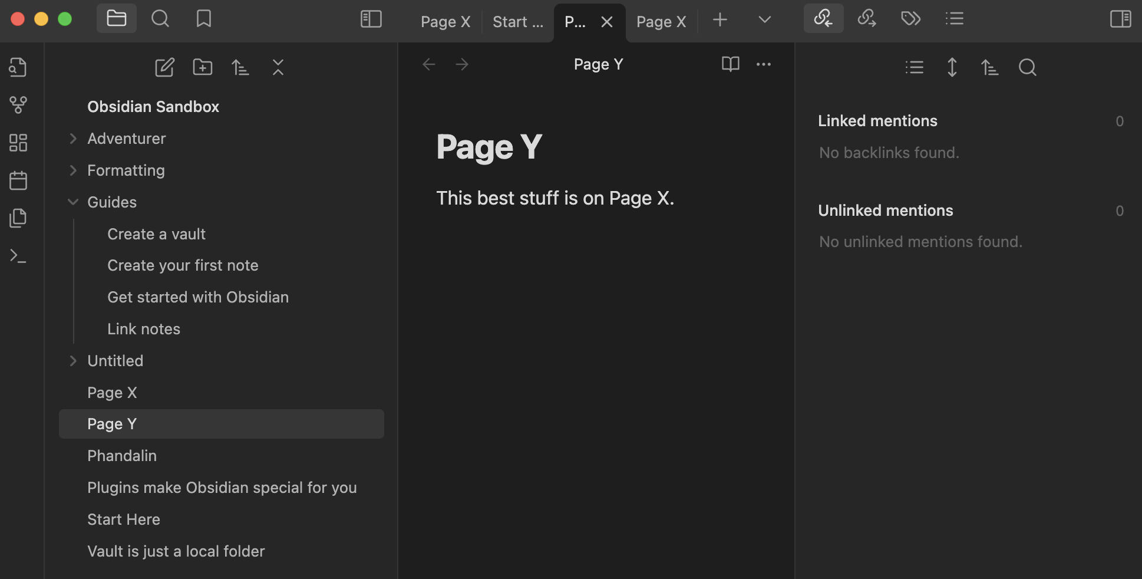Open graph view from ribbon

click(x=18, y=105)
